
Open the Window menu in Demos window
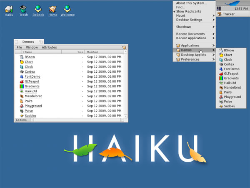pos(32,47)
